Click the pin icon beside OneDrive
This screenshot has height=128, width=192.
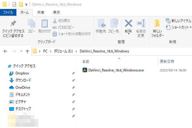click(73, 87)
